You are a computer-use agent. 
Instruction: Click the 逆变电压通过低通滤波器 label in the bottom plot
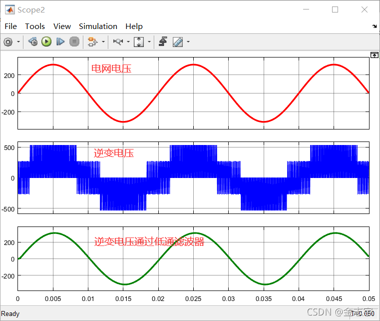pos(149,241)
